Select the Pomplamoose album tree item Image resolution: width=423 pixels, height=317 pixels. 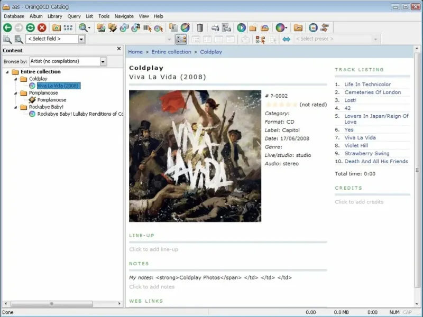(51, 100)
